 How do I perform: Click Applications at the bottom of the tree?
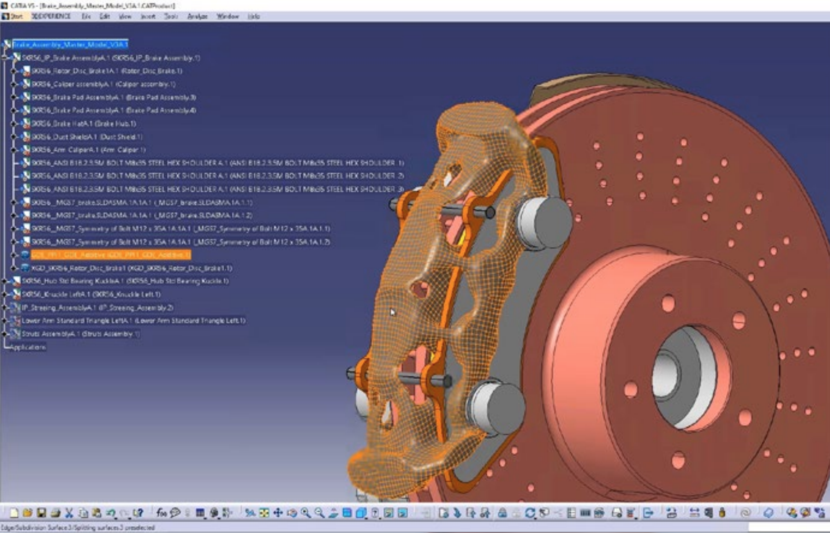29,347
